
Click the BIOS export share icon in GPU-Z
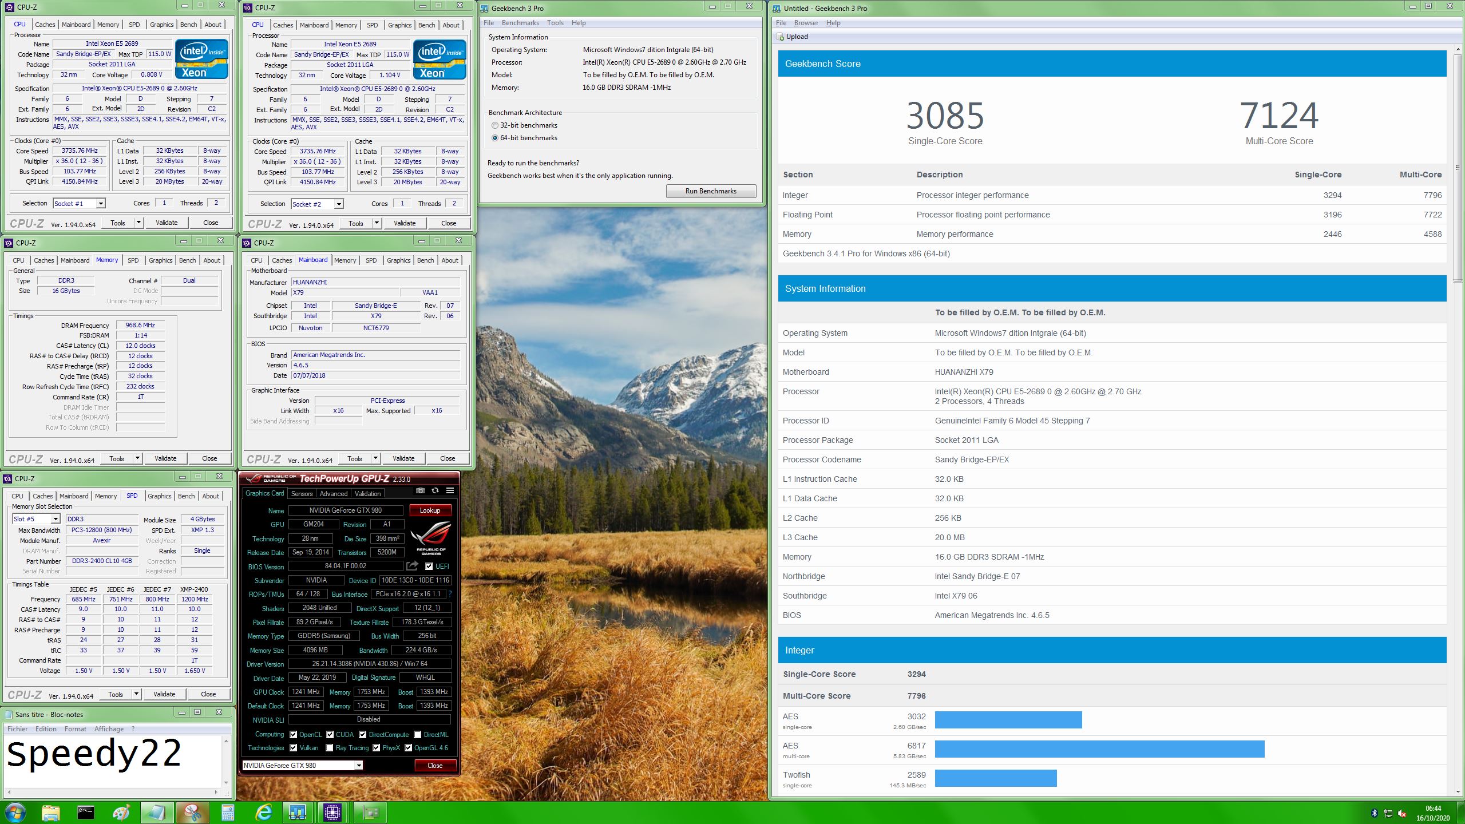(x=412, y=566)
